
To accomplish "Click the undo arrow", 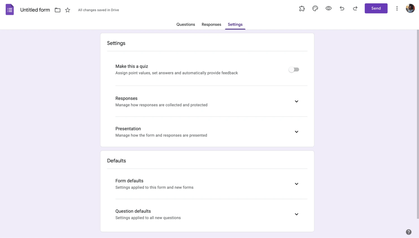I will 342,8.
